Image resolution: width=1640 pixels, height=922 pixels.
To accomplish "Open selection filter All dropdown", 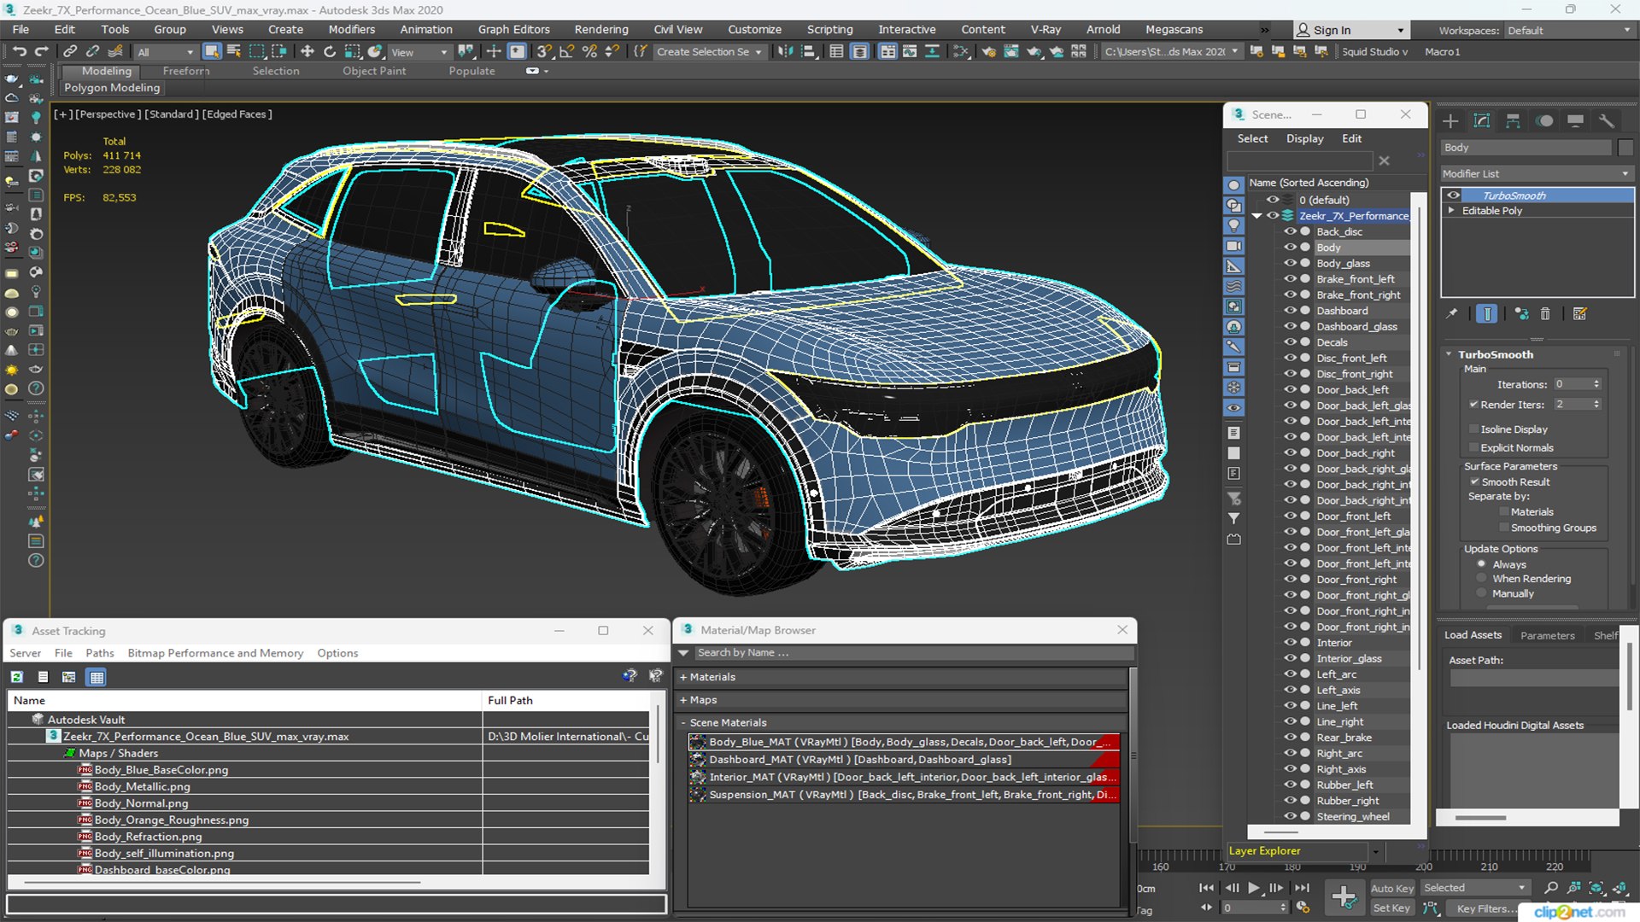I will tap(166, 52).
